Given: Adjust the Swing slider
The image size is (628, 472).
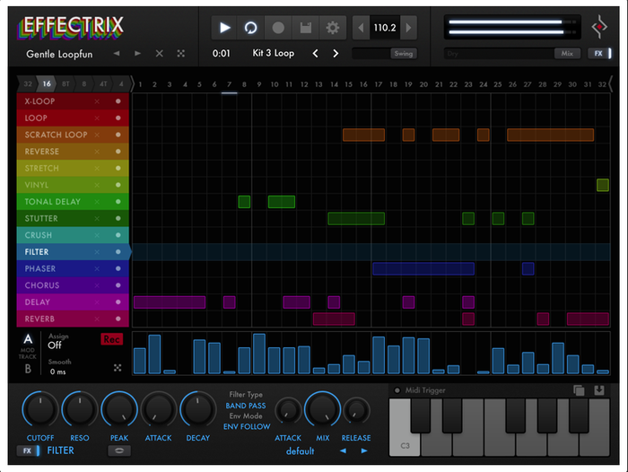Looking at the screenshot, I should pyautogui.click(x=385, y=53).
